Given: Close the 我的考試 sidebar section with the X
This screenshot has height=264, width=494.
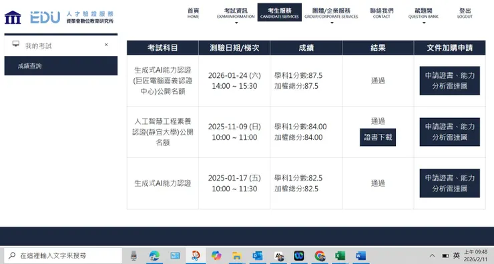Looking at the screenshot, I should [x=106, y=45].
